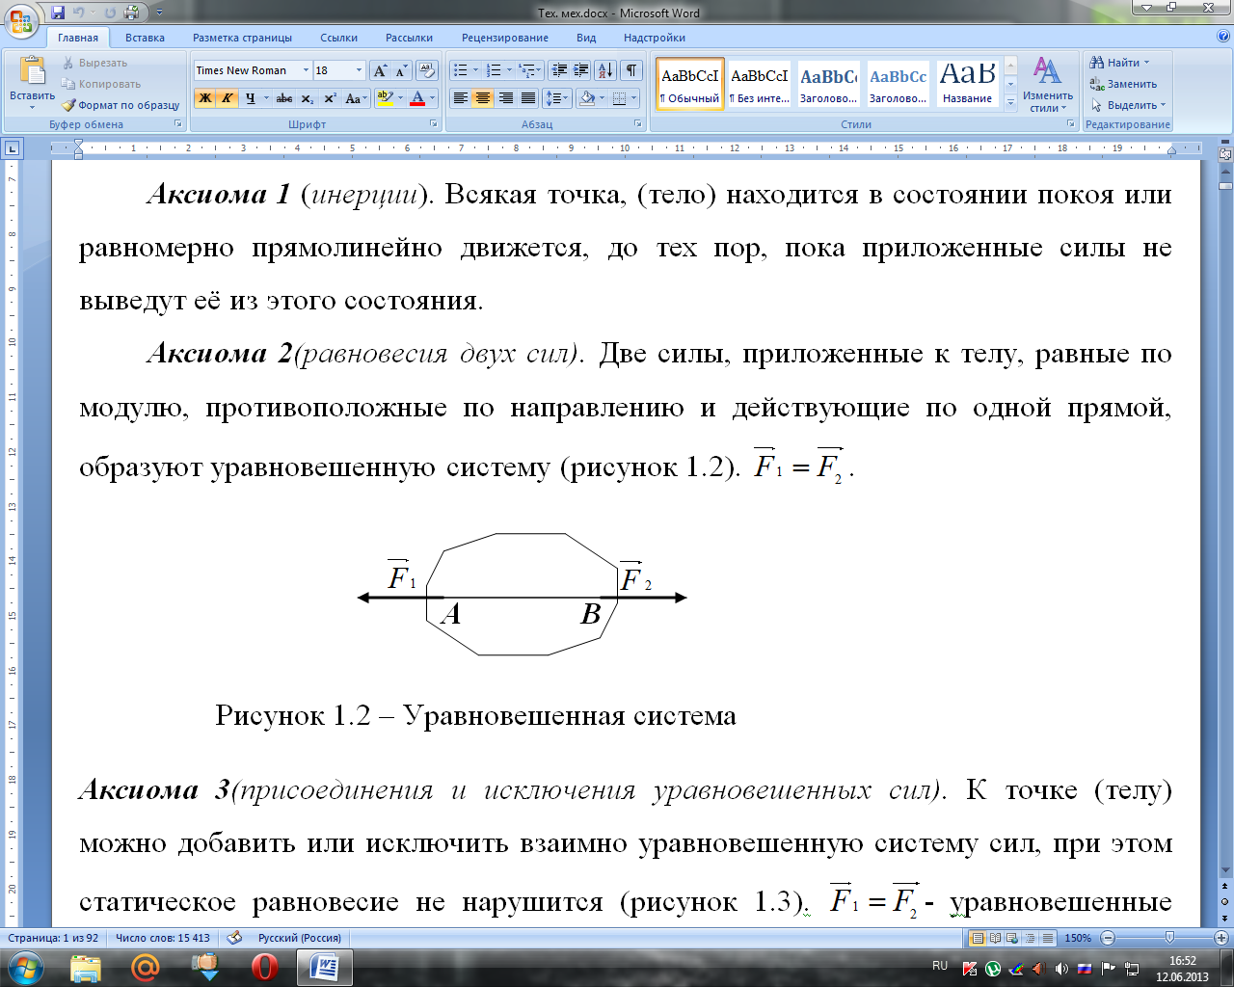Open the line spacing dropdown
This screenshot has height=987, width=1234.
coord(557,98)
